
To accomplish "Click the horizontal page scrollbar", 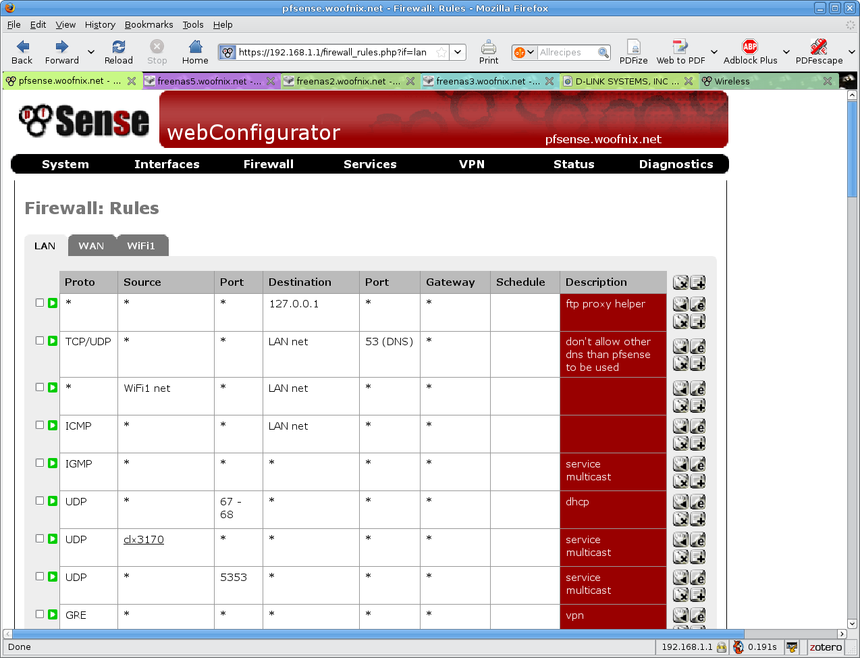I will pyautogui.click(x=425, y=634).
